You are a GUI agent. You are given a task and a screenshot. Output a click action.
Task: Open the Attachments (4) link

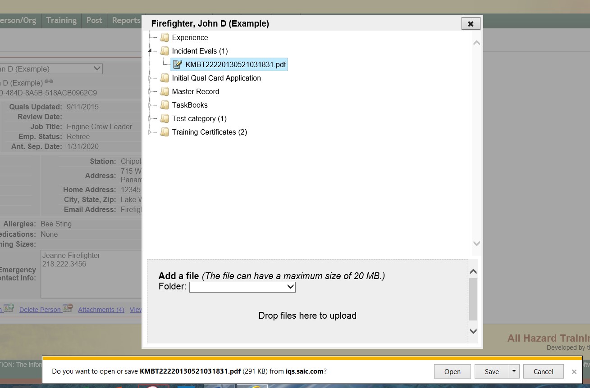tap(101, 310)
